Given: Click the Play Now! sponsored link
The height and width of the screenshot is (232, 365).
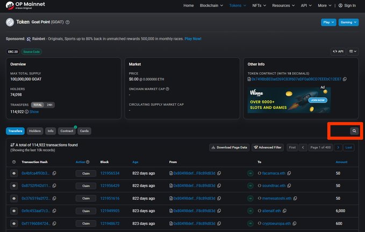Looking at the screenshot, I should click(x=193, y=39).
